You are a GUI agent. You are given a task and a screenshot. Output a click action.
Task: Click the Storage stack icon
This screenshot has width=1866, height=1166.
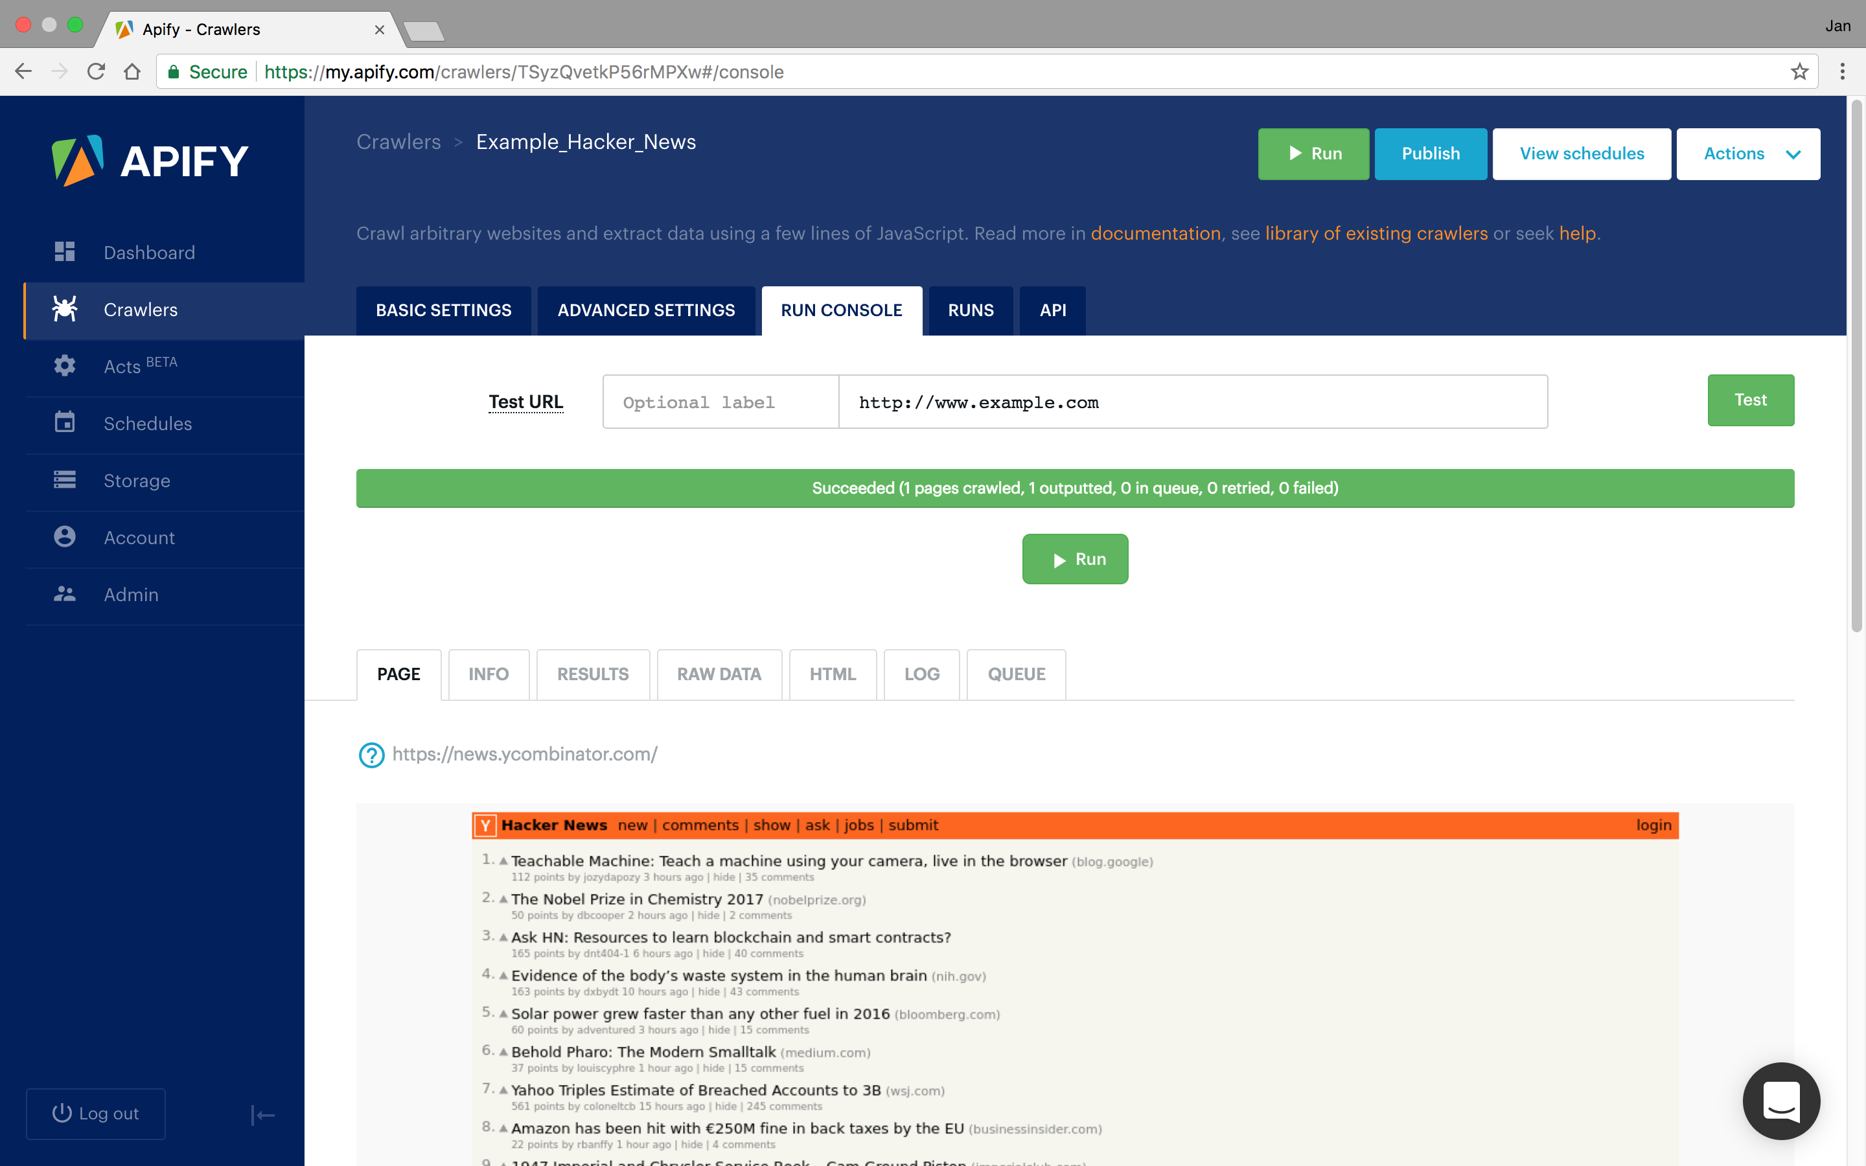pos(65,479)
